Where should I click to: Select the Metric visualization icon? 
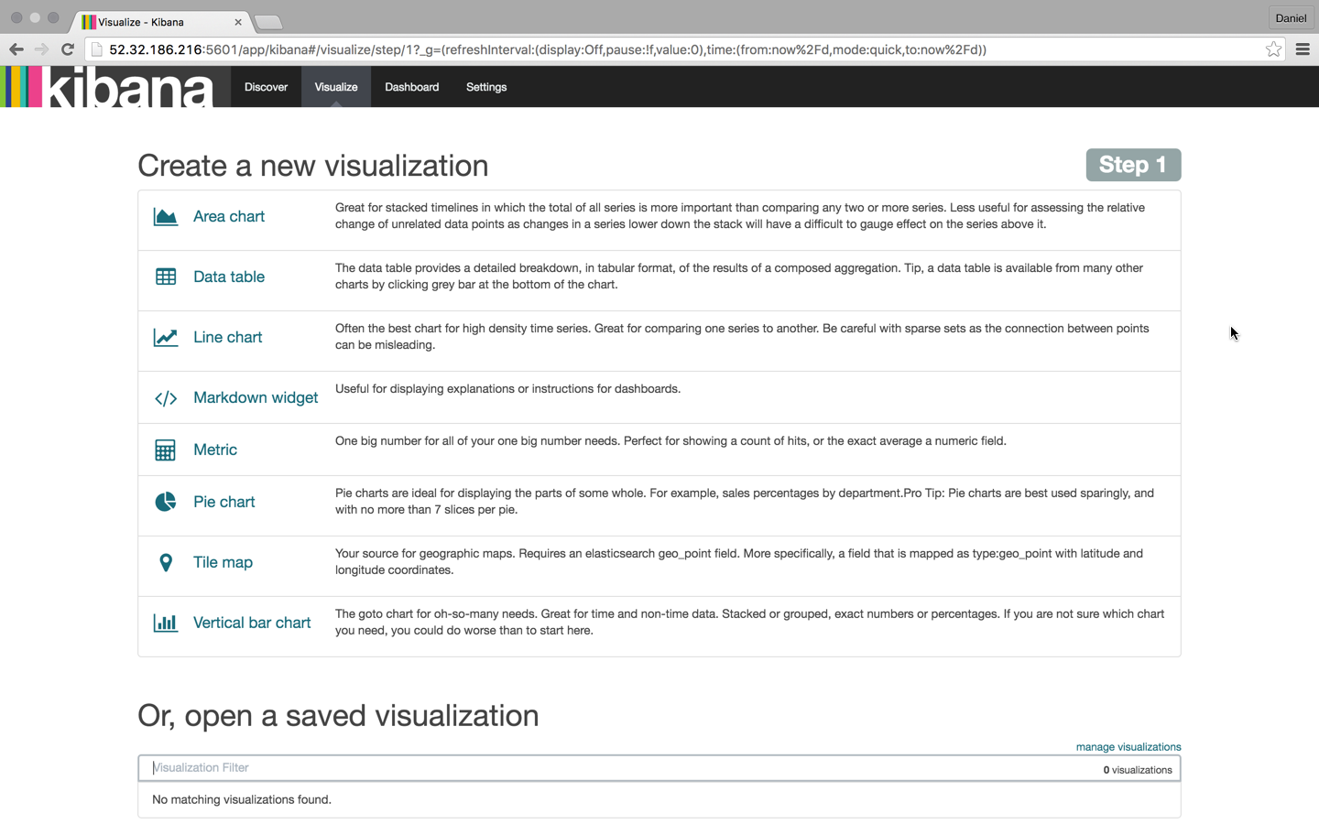pyautogui.click(x=165, y=450)
